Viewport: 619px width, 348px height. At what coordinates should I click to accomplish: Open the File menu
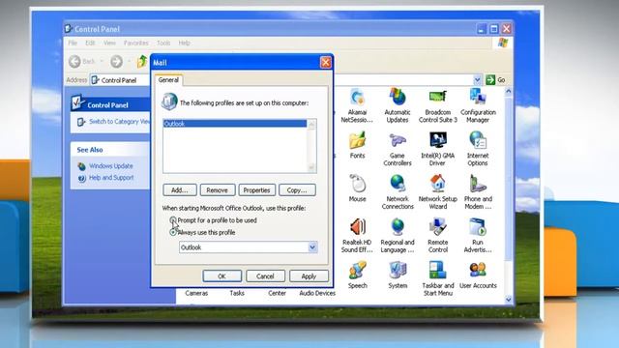pos(73,43)
